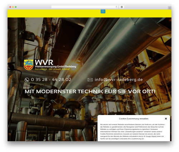
Task: Close the cookie consent dialog
Action: (166, 119)
